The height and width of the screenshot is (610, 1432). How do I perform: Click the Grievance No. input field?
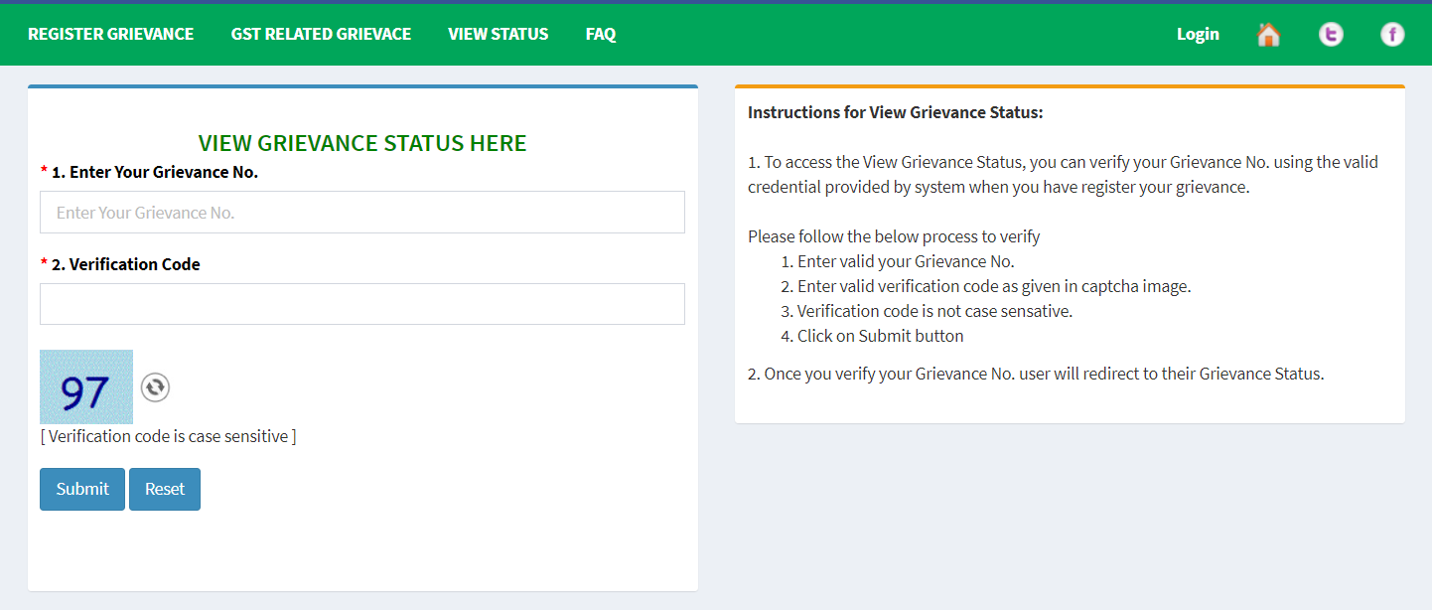[x=361, y=212]
